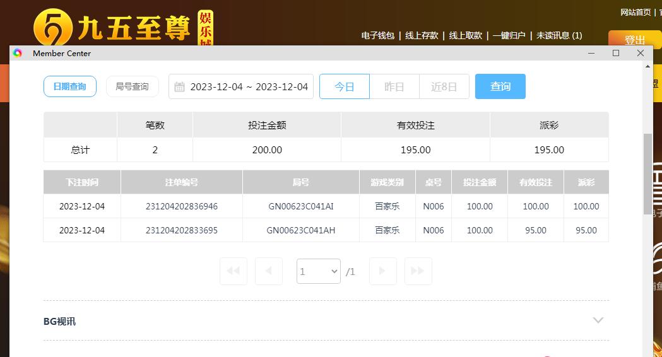
Task: Jump to last page of results
Action: coord(418,271)
